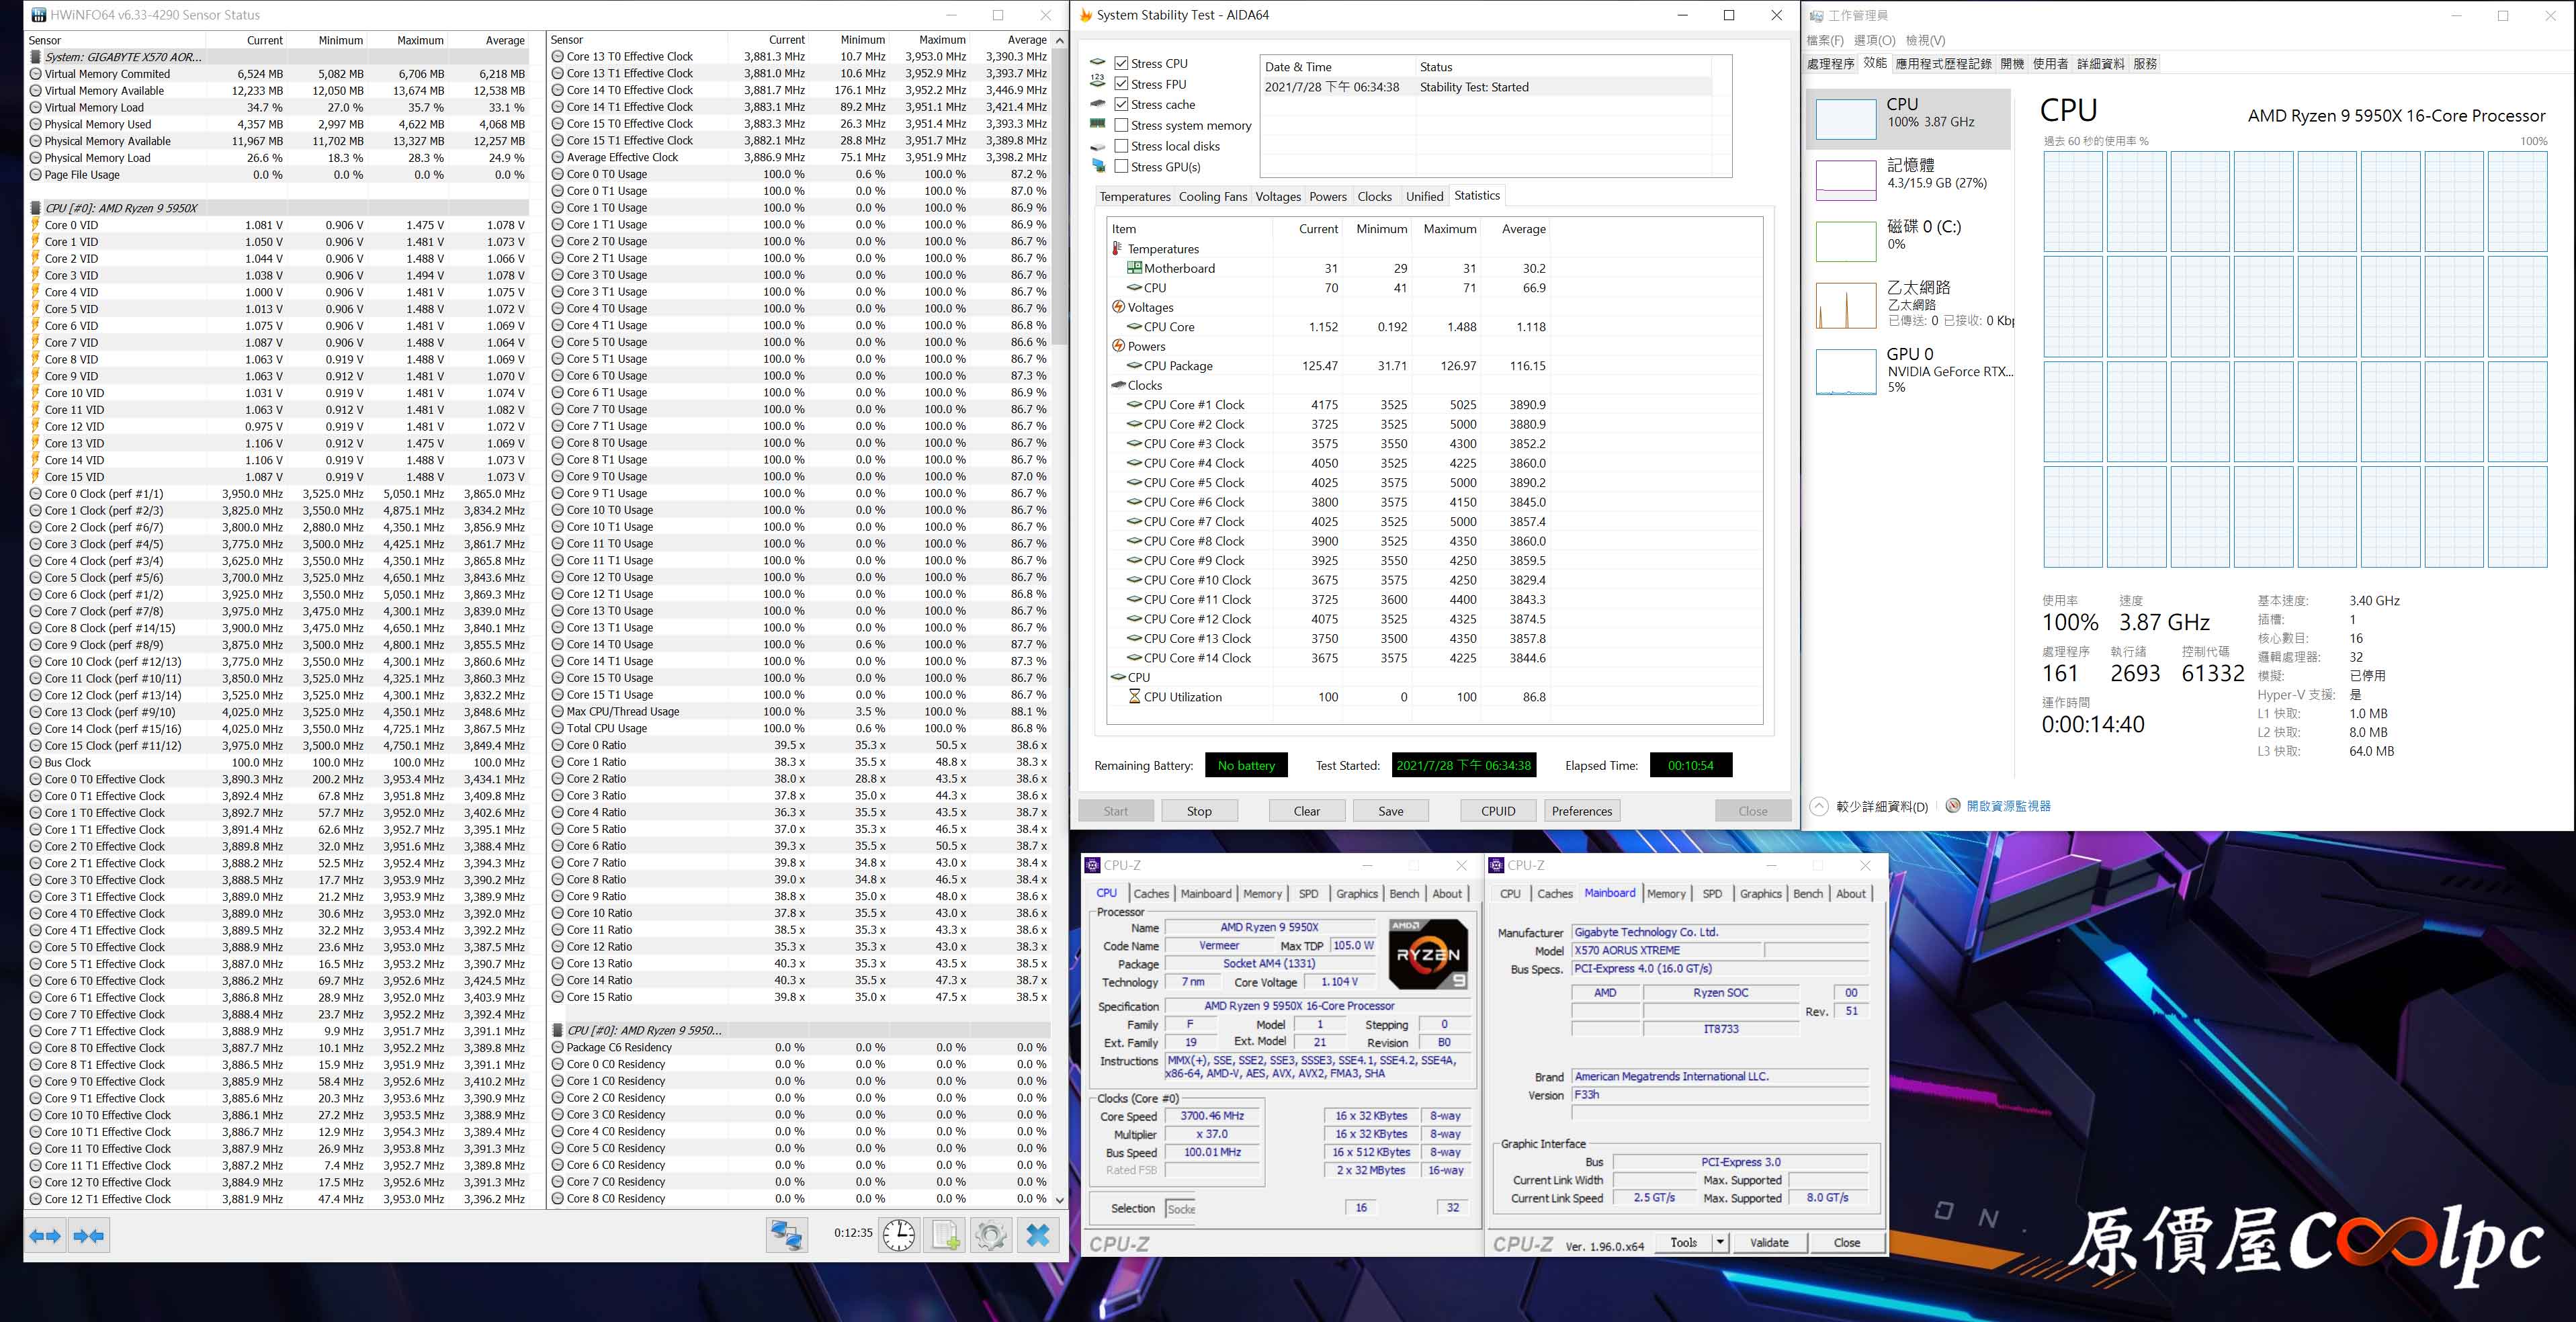Viewport: 2576px width, 1322px height.
Task: Click HWiNFO title bar icon
Action: [38, 15]
